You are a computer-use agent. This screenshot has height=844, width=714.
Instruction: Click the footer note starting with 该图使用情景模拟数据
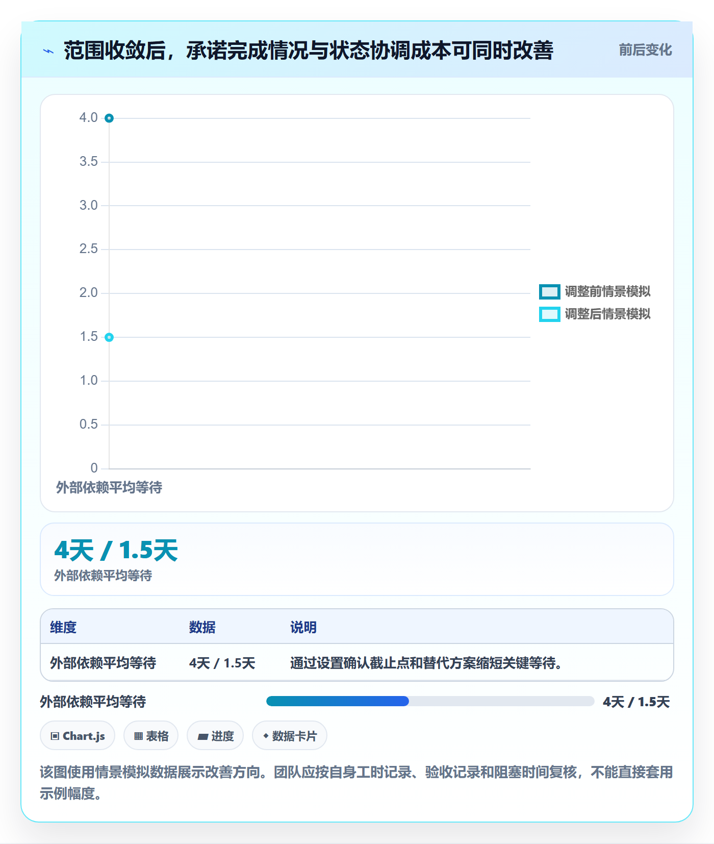tap(356, 783)
